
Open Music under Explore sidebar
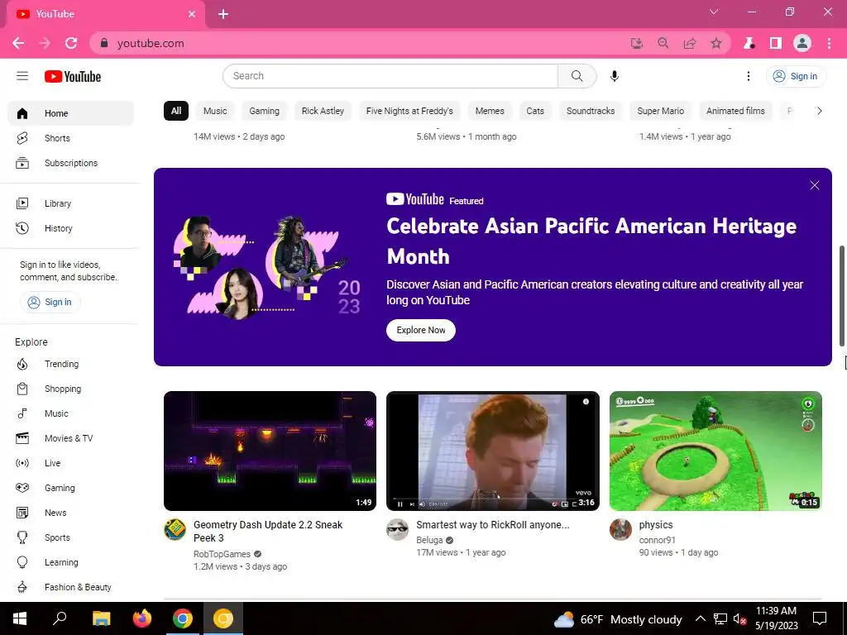pos(70,413)
